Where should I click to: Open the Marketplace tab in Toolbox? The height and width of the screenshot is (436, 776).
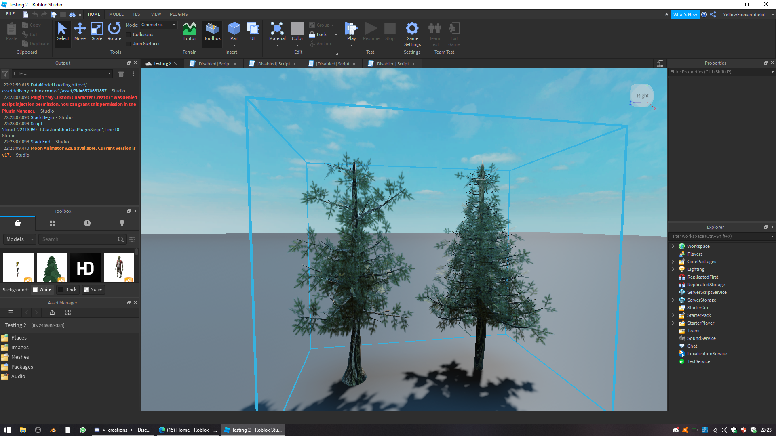point(18,223)
